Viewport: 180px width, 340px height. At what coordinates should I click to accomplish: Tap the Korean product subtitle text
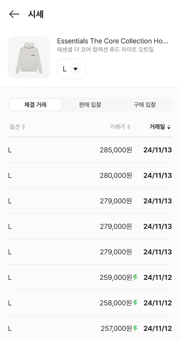point(105,50)
